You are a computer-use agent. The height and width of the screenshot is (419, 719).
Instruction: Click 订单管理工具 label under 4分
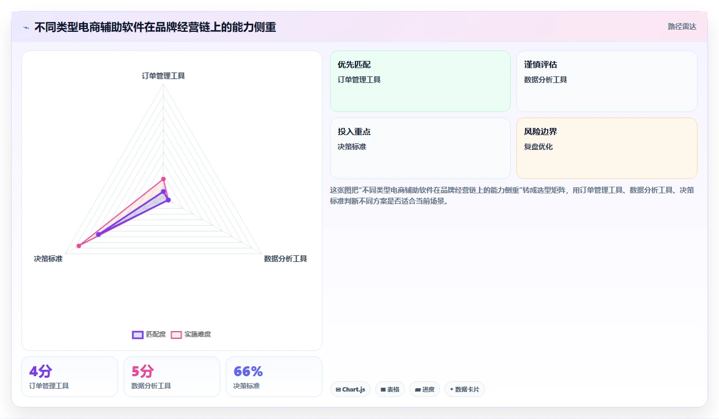coord(49,386)
